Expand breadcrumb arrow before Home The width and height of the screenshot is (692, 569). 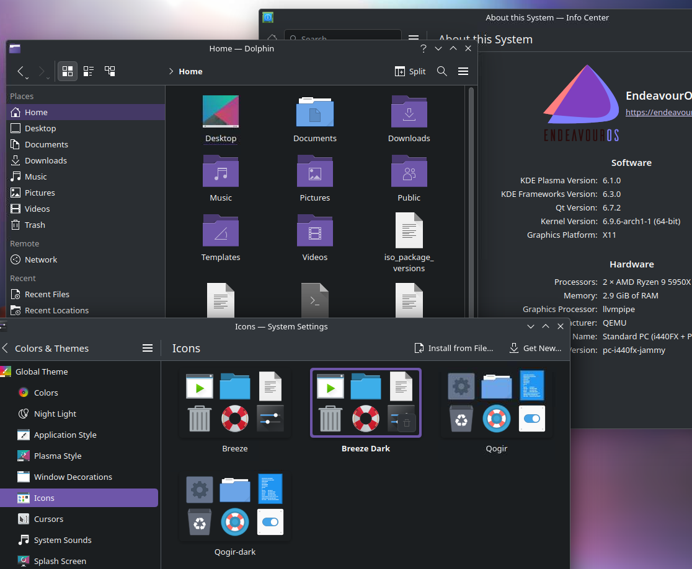pos(171,71)
